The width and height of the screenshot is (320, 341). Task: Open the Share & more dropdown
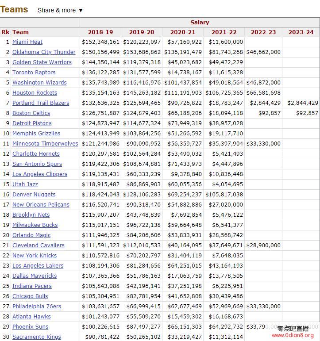pos(60,10)
